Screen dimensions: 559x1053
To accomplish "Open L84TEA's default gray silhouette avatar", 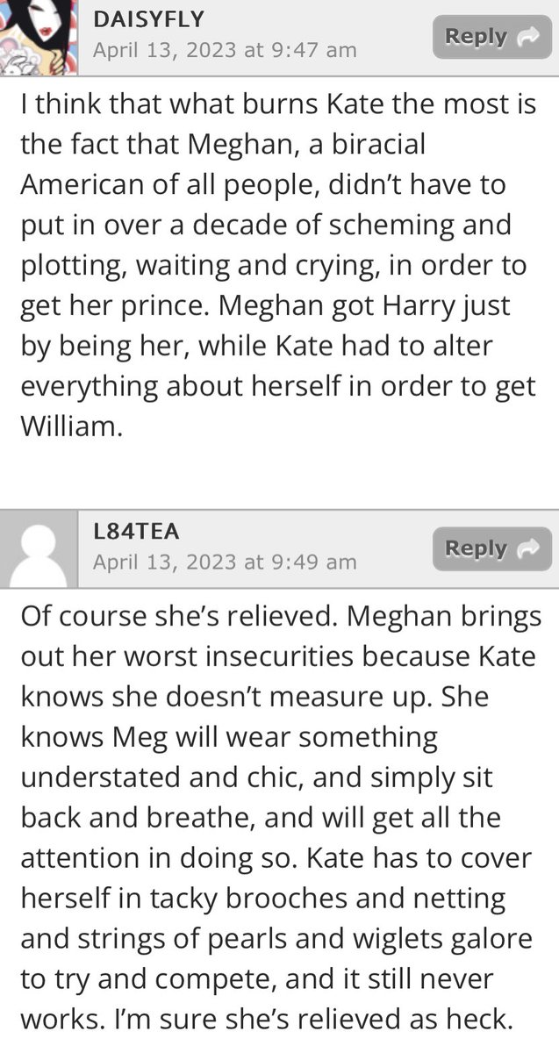I will (33, 549).
